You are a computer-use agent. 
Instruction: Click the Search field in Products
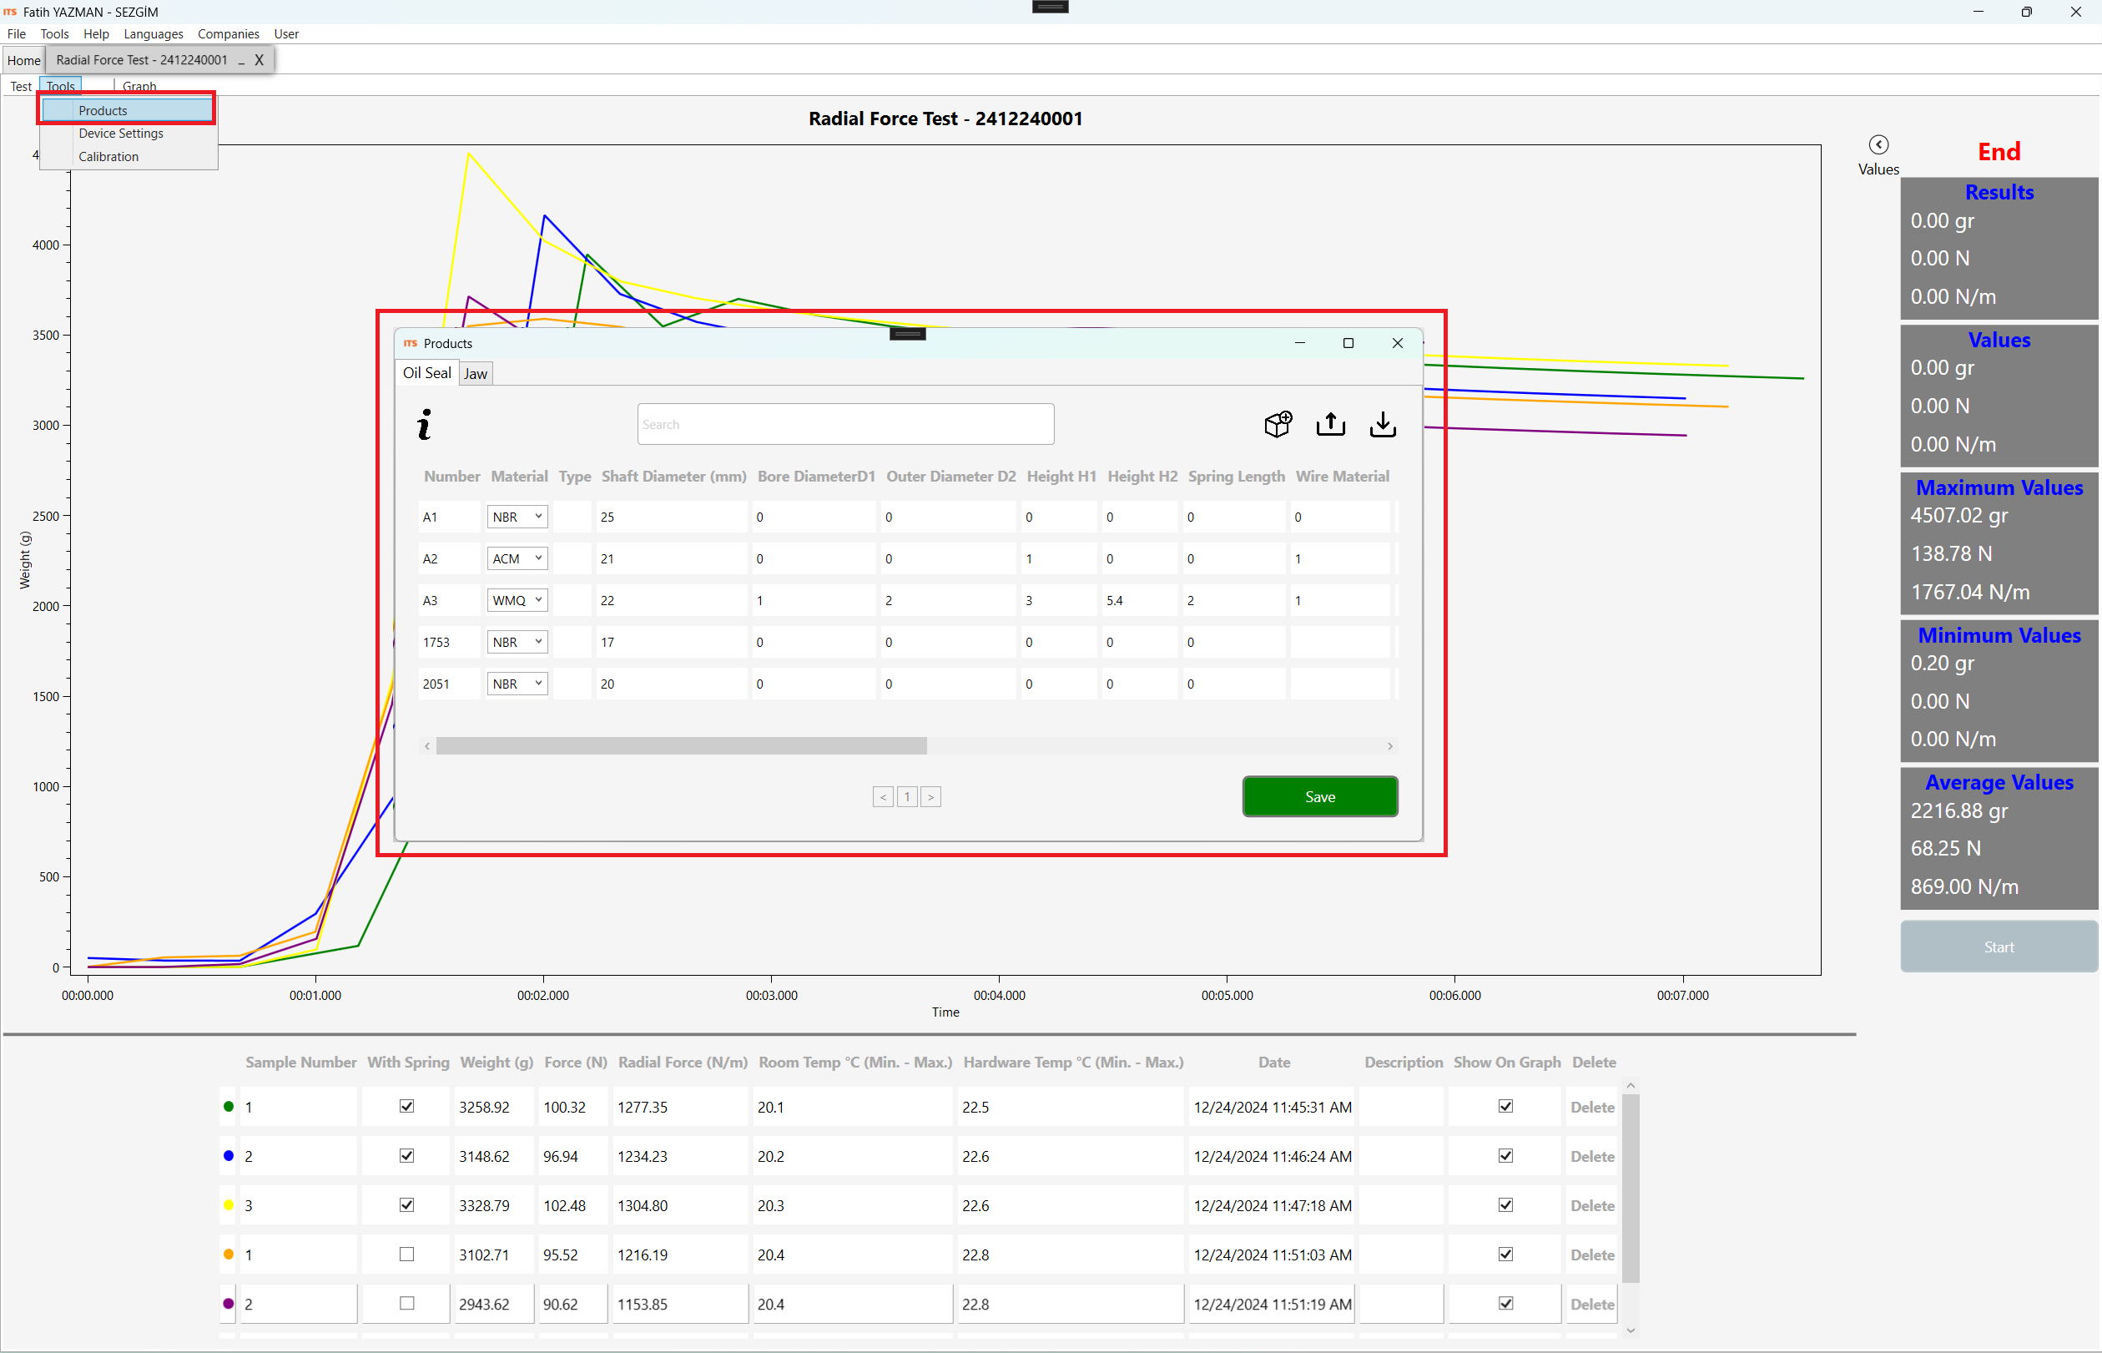pos(845,424)
